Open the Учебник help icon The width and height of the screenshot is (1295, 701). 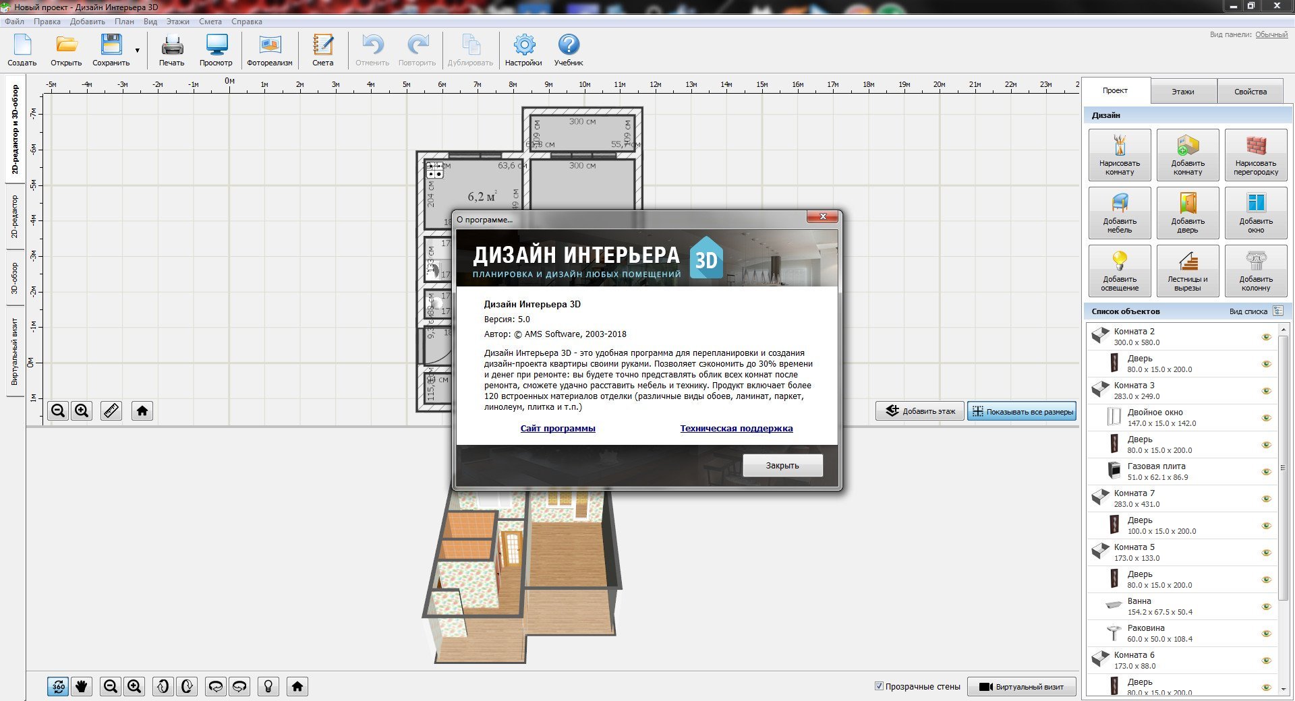pyautogui.click(x=569, y=51)
